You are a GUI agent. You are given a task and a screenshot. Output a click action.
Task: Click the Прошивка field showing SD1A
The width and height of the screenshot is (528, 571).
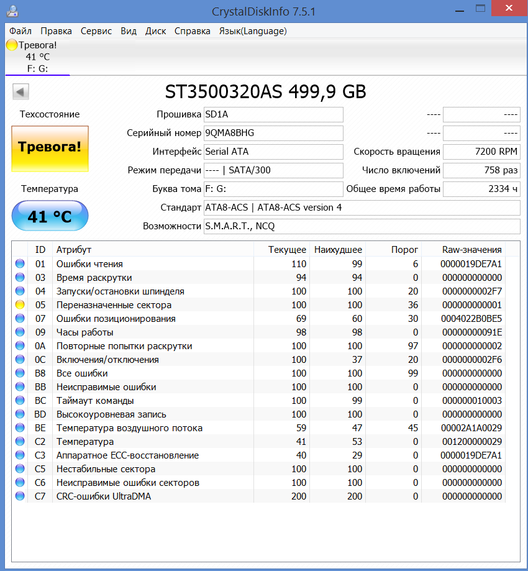tap(273, 114)
